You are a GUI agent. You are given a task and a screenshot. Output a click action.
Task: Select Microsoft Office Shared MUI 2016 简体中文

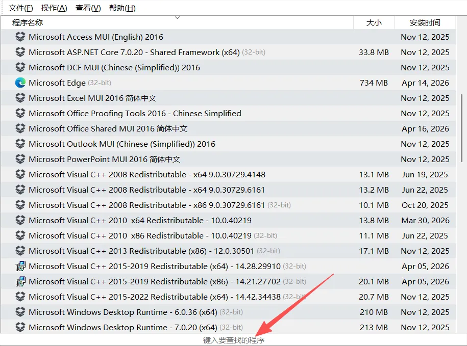coord(108,128)
